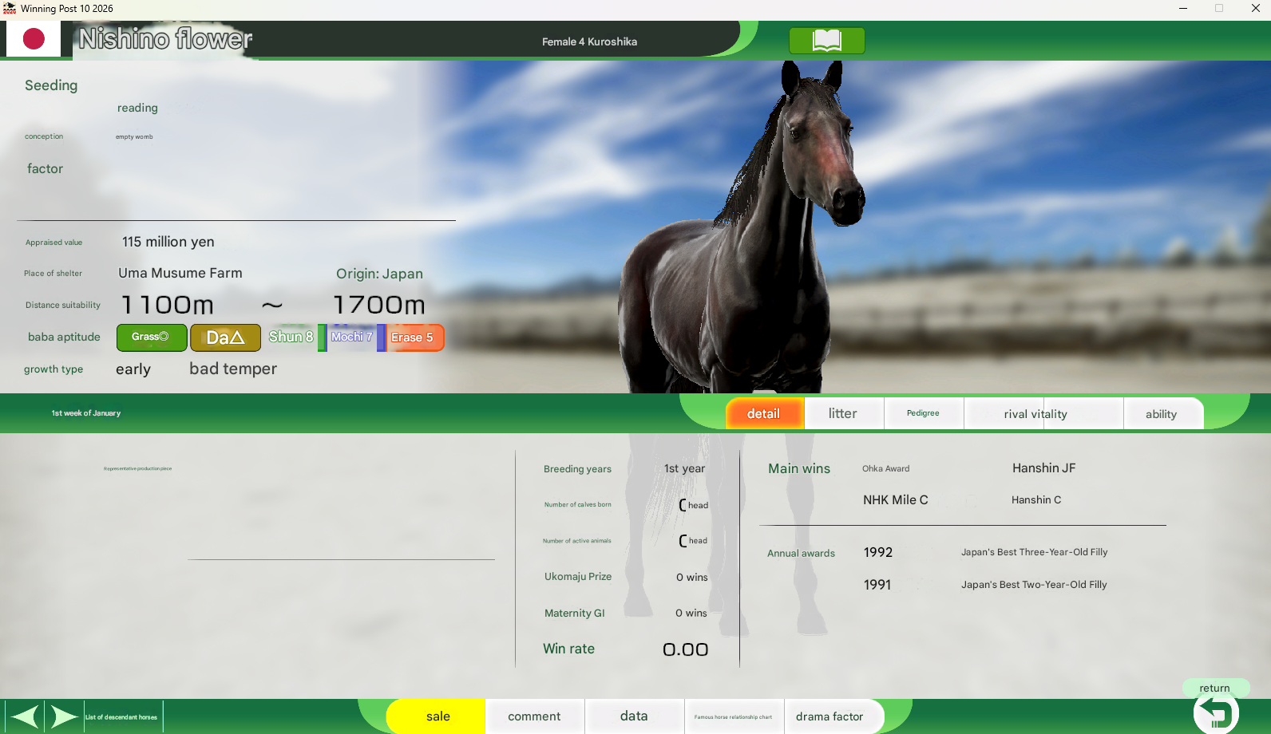Click the 1992 annual award year

pyautogui.click(x=878, y=552)
